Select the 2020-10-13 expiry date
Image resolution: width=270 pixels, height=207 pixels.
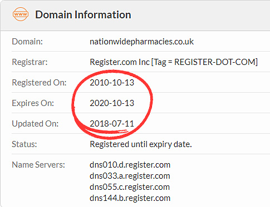(x=112, y=103)
